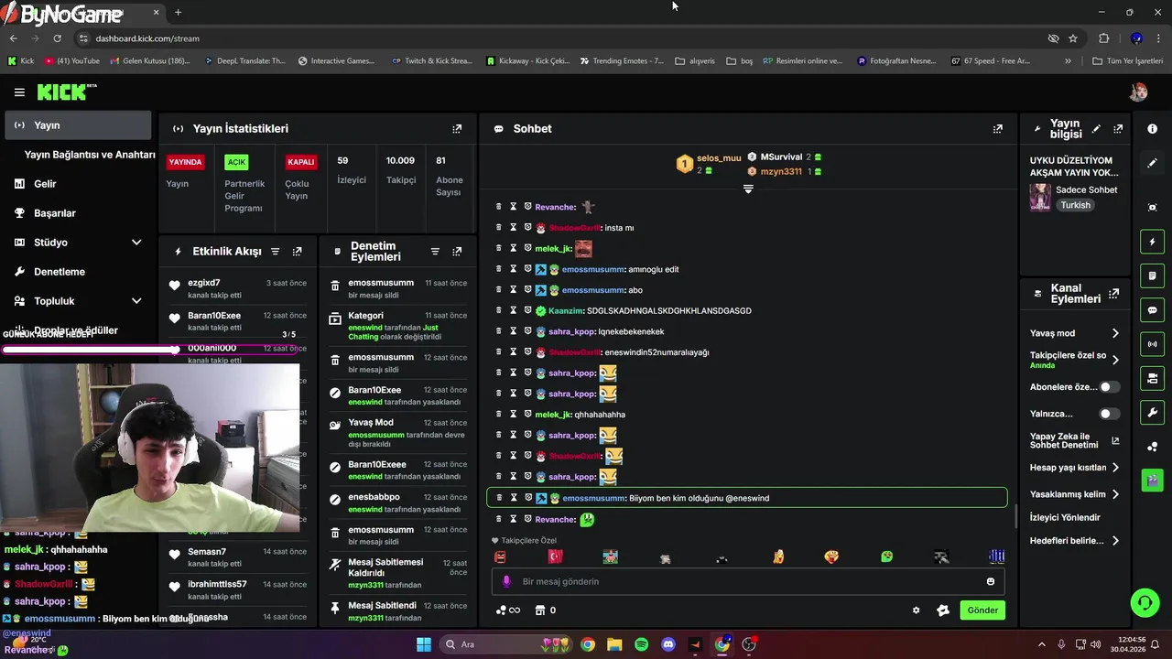
Task: Click username selos_muu in leaderboard
Action: point(719,158)
